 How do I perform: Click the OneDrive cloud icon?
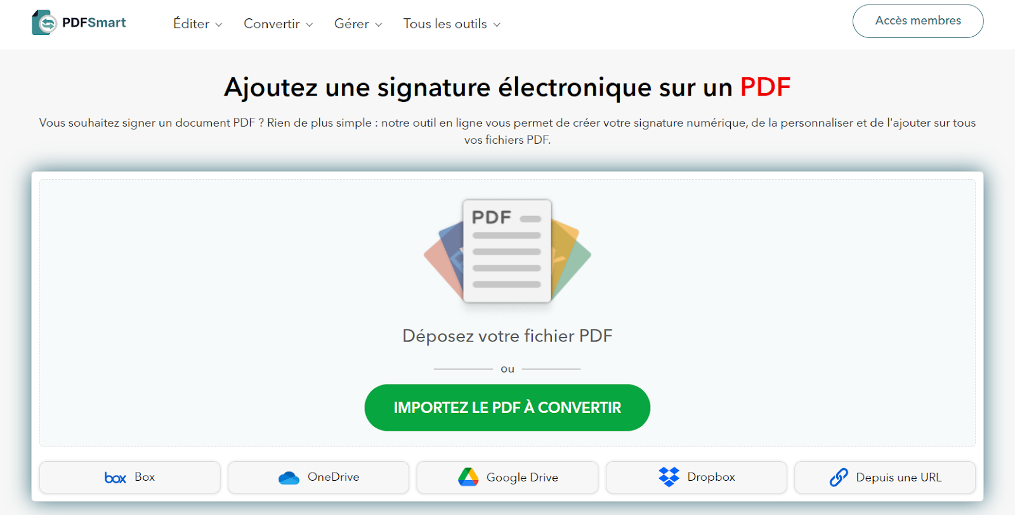(x=289, y=477)
